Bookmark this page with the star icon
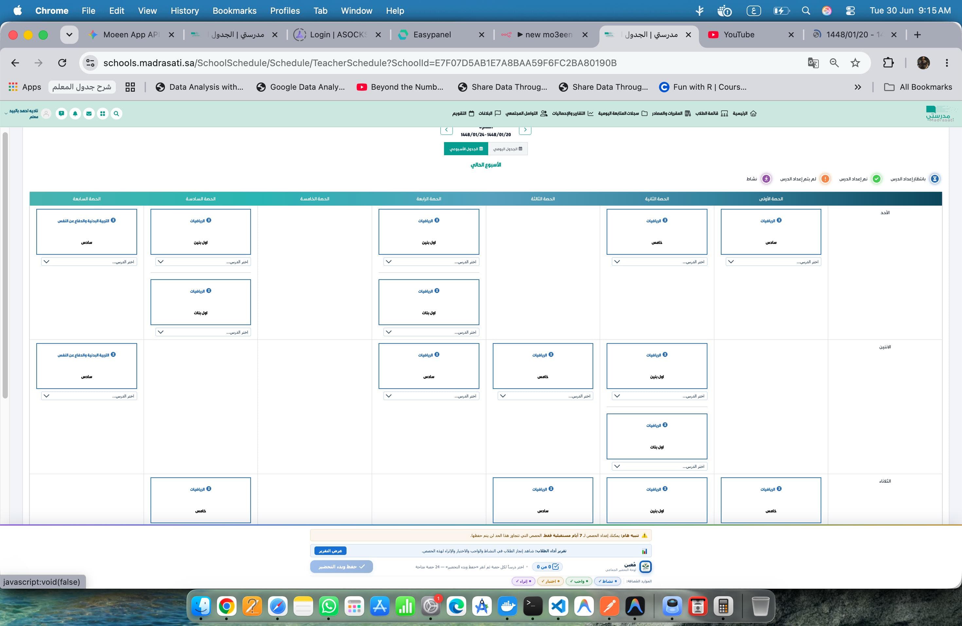Viewport: 962px width, 626px height. pos(855,63)
